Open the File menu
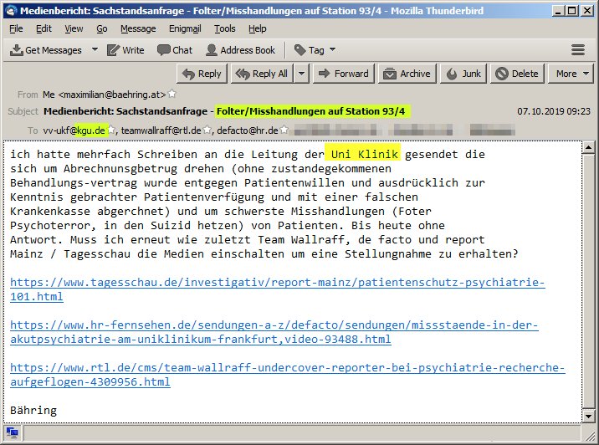 (x=16, y=28)
